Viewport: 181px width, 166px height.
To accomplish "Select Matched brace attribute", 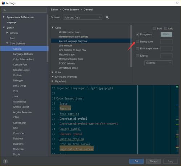I will point(67,54).
